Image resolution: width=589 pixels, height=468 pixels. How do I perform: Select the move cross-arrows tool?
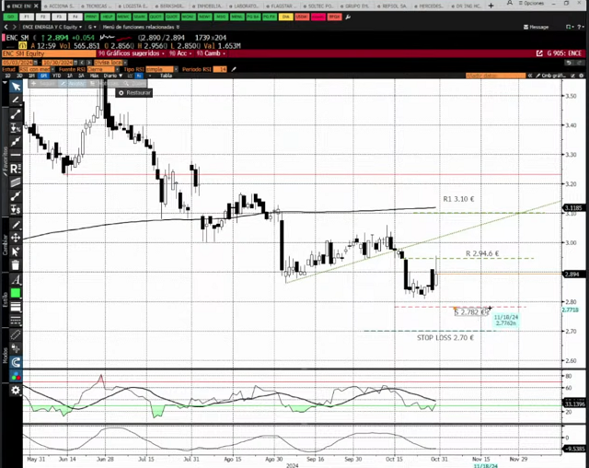pyautogui.click(x=16, y=238)
